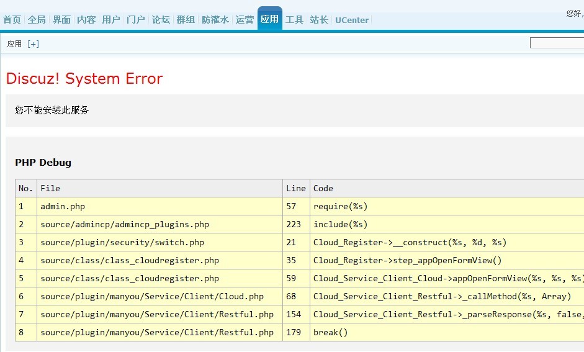
Task: Select source/admincp/admincp_plugins.php cell
Action: (159, 224)
